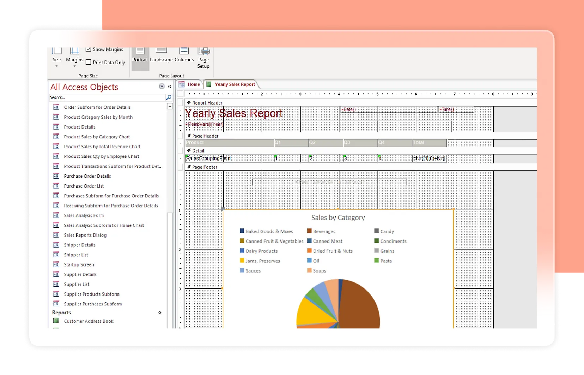
Task: Enable the Print Data Only checkbox
Action: click(89, 63)
